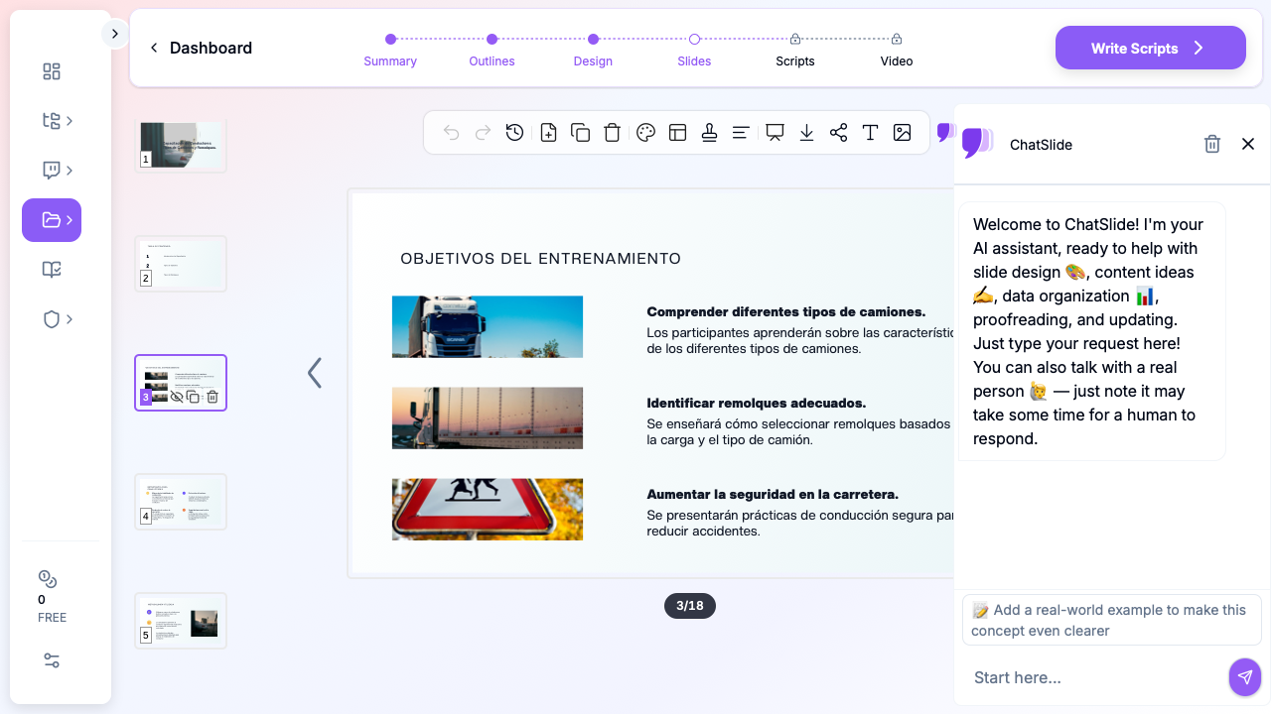Switch to the Summary step
Screen dimensions: 1271x714
pos(390,49)
